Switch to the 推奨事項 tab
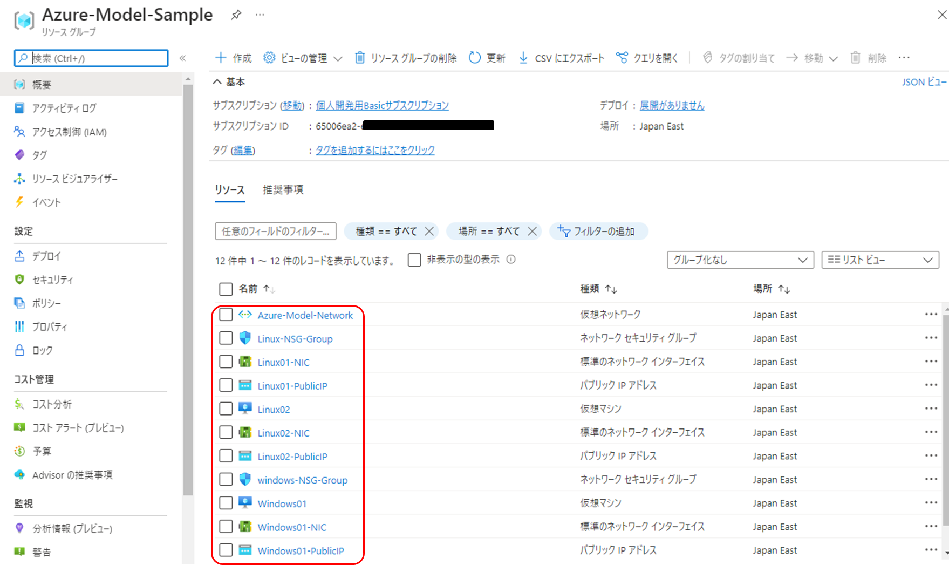Image resolution: width=949 pixels, height=565 pixels. 283,190
